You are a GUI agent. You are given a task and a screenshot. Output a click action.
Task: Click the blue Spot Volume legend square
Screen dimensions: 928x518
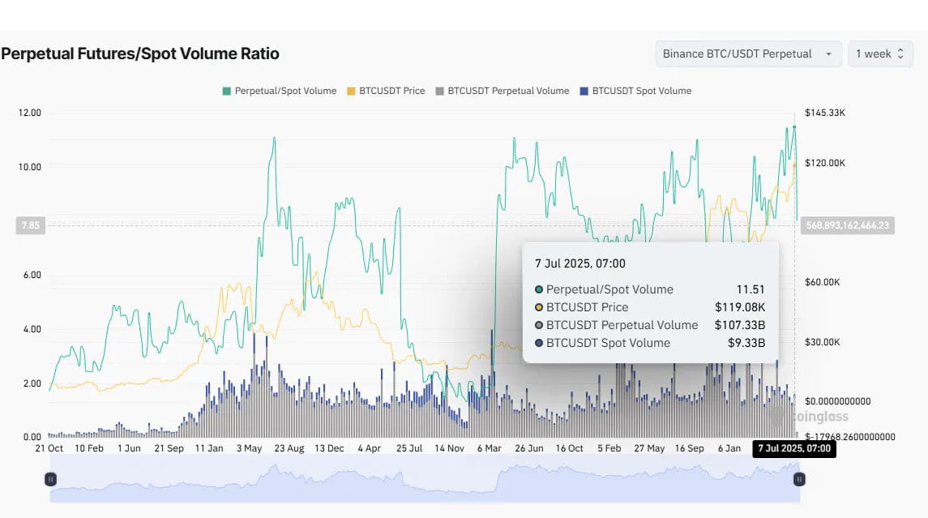(x=584, y=91)
